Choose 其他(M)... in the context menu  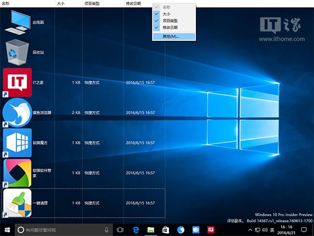point(171,36)
